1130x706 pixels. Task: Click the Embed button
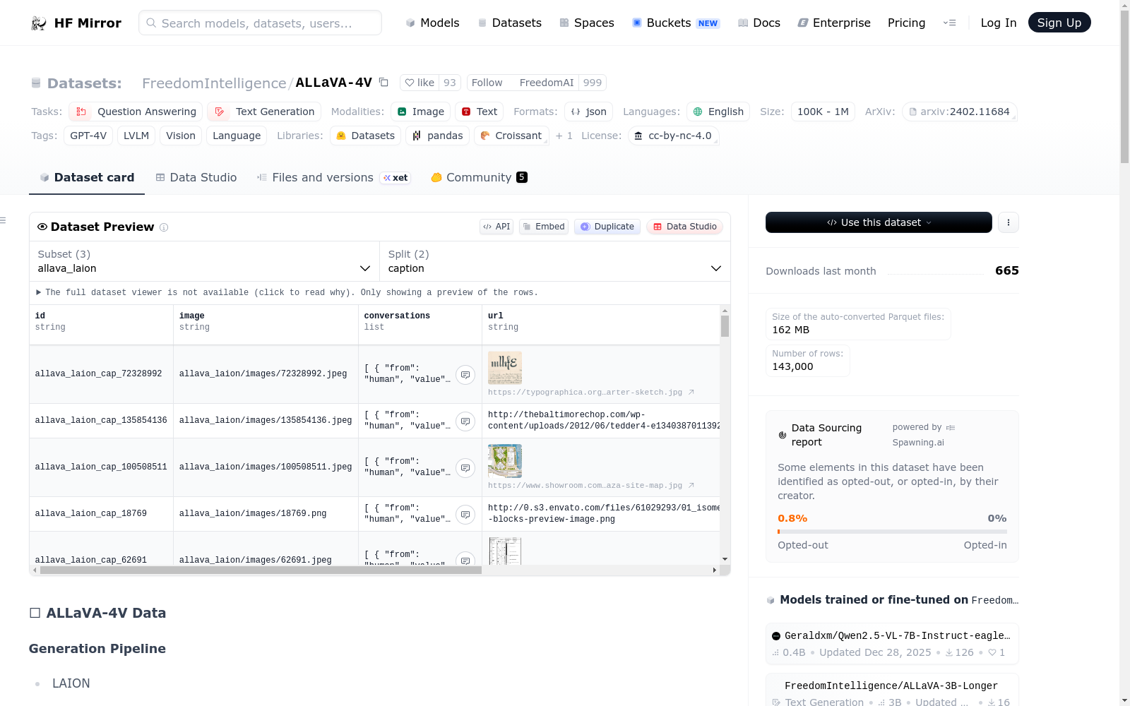tap(544, 227)
